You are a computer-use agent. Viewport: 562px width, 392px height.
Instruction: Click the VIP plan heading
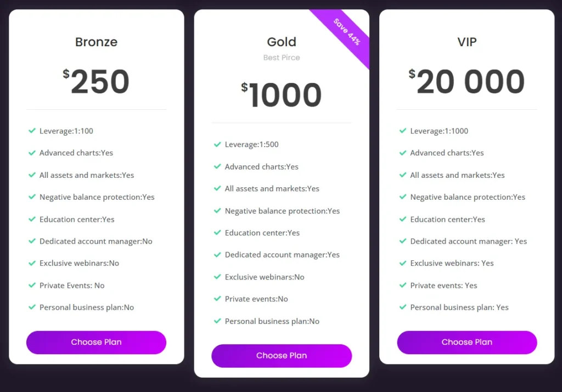(467, 42)
